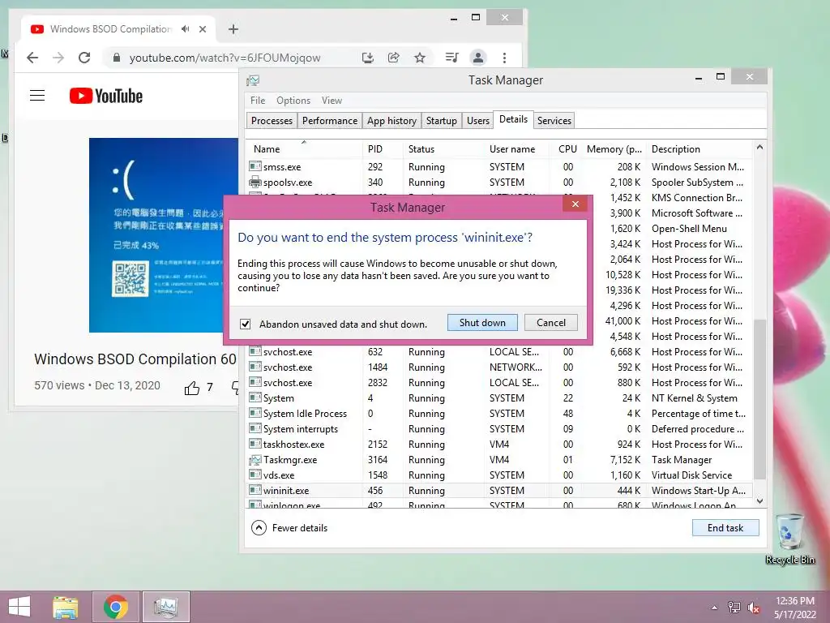Confirm with the Shut down button
Image resolution: width=830 pixels, height=623 pixels.
click(482, 323)
